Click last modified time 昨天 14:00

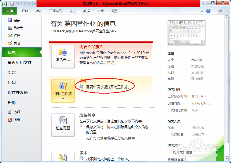[x=199, y=96]
